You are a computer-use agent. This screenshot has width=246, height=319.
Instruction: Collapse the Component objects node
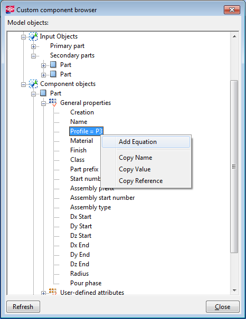[23, 84]
